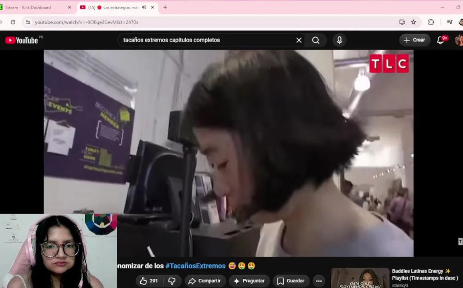Close the YouTube tab
463x288 pixels.
pyautogui.click(x=152, y=7)
